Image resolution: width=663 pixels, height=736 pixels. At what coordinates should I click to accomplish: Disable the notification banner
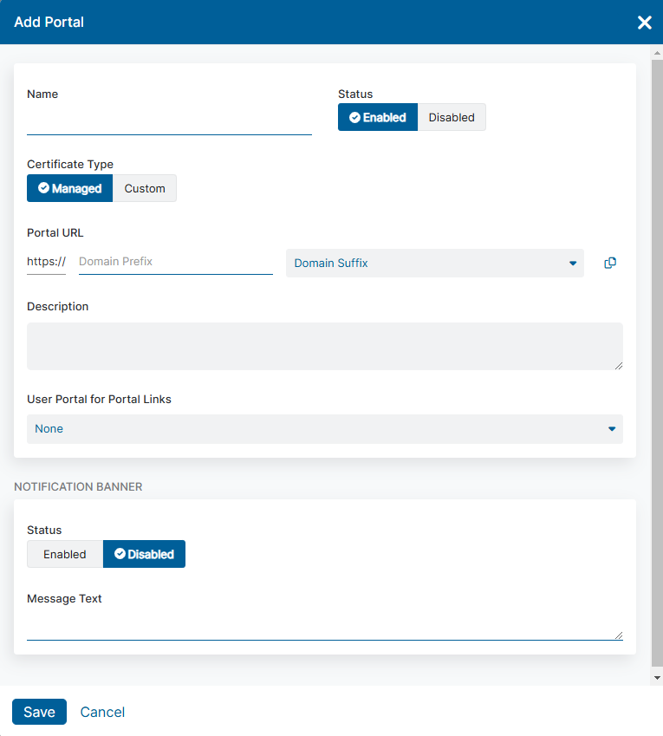tap(144, 555)
